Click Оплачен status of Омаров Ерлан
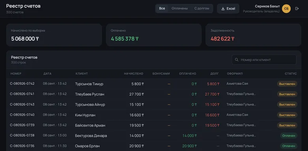The height and width of the screenshot is (151, 308). [289, 146]
